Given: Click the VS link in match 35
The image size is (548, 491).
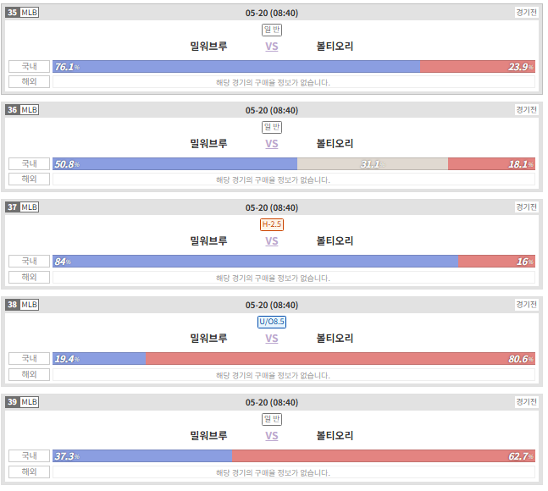Looking at the screenshot, I should point(272,47).
